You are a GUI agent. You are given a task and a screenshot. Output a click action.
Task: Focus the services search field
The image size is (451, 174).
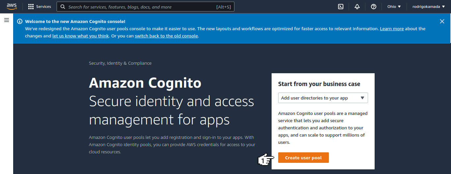[146, 7]
